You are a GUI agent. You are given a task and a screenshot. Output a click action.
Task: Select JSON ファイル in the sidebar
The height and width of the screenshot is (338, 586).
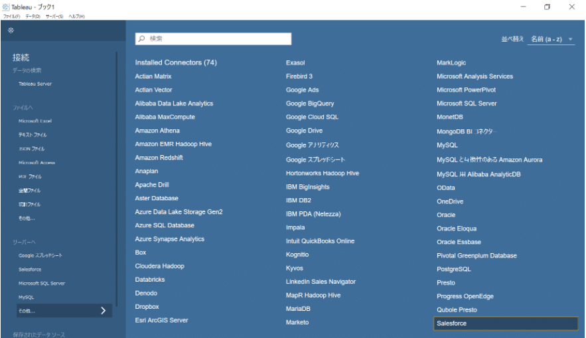click(x=33, y=149)
